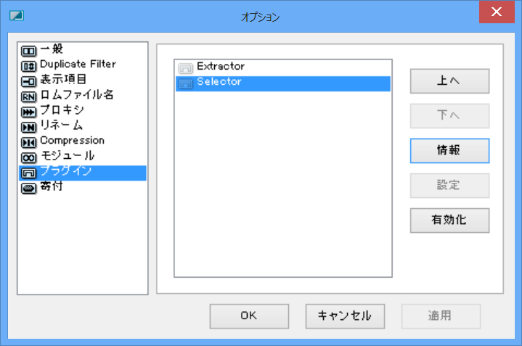
Task: Click the 表示項目 category icon
Action: point(28,81)
